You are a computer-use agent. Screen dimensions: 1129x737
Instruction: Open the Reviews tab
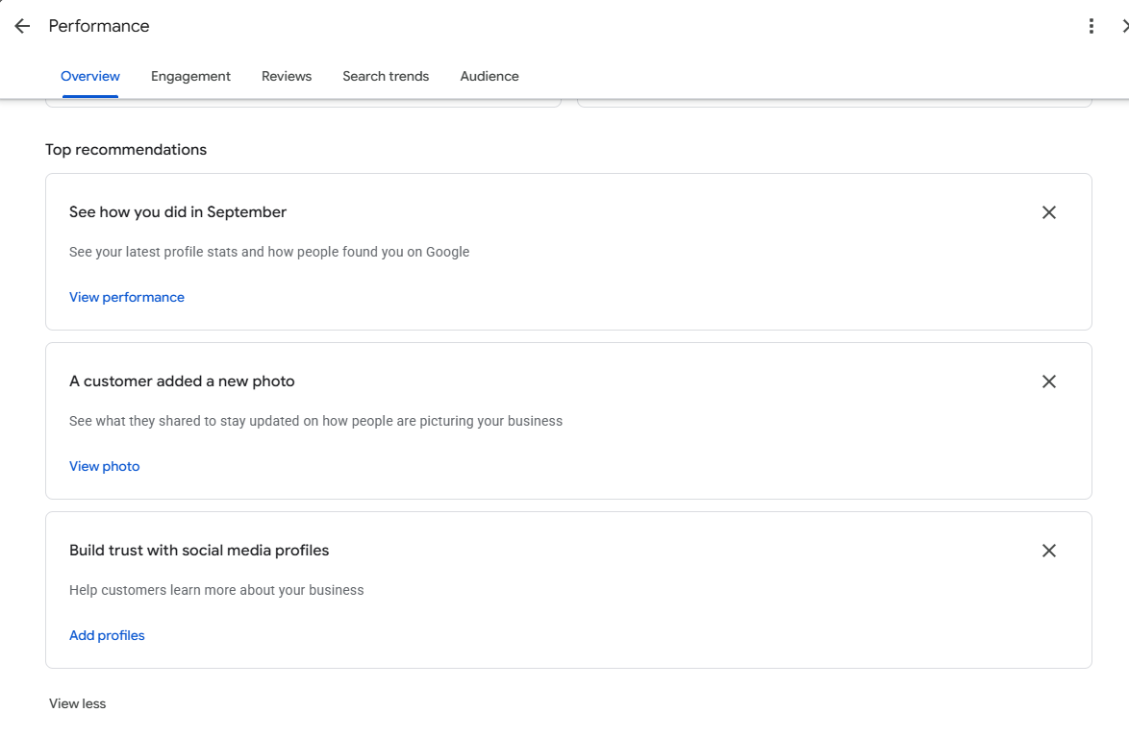coord(287,76)
